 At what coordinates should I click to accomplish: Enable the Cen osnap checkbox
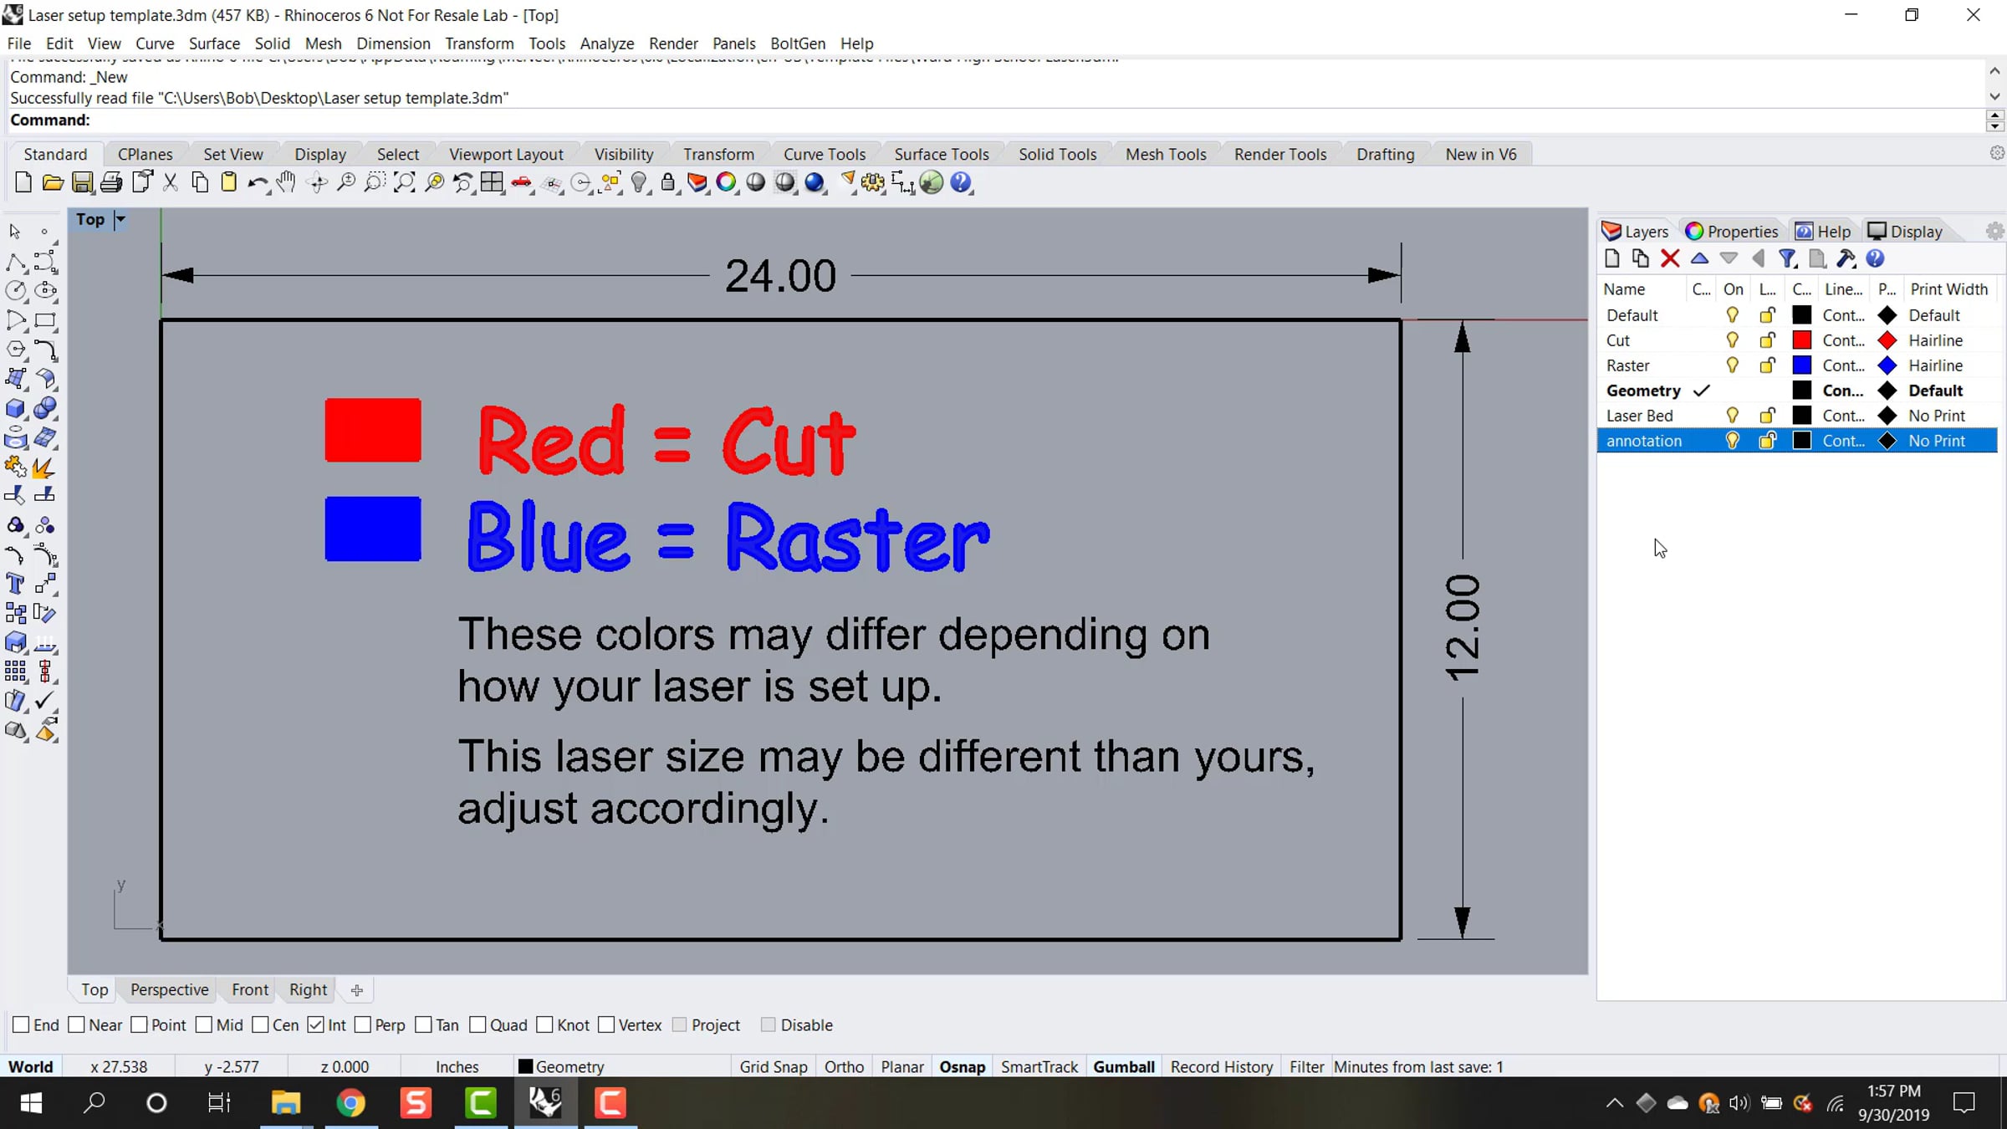260,1024
